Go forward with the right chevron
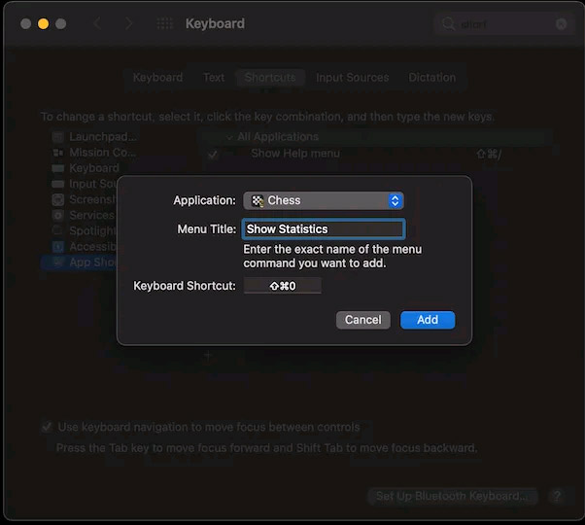Viewport: 585px width, 525px height. (129, 23)
